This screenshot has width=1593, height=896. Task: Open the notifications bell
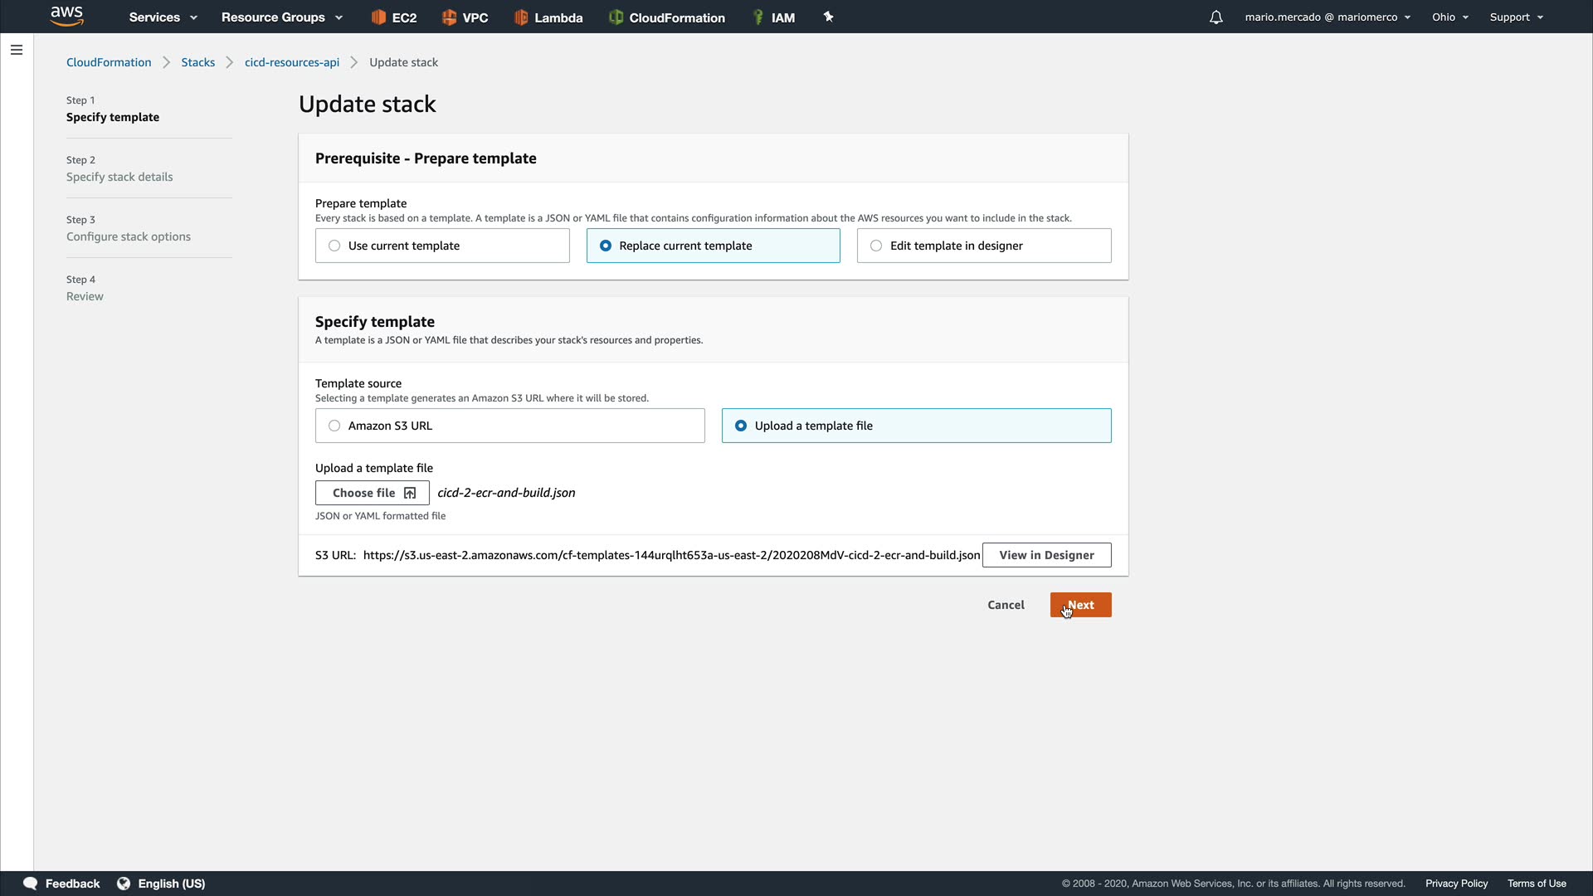point(1215,17)
